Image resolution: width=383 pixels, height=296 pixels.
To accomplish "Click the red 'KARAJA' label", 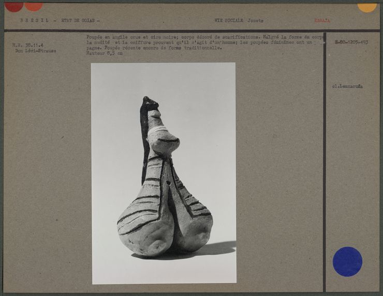I will click(322, 21).
